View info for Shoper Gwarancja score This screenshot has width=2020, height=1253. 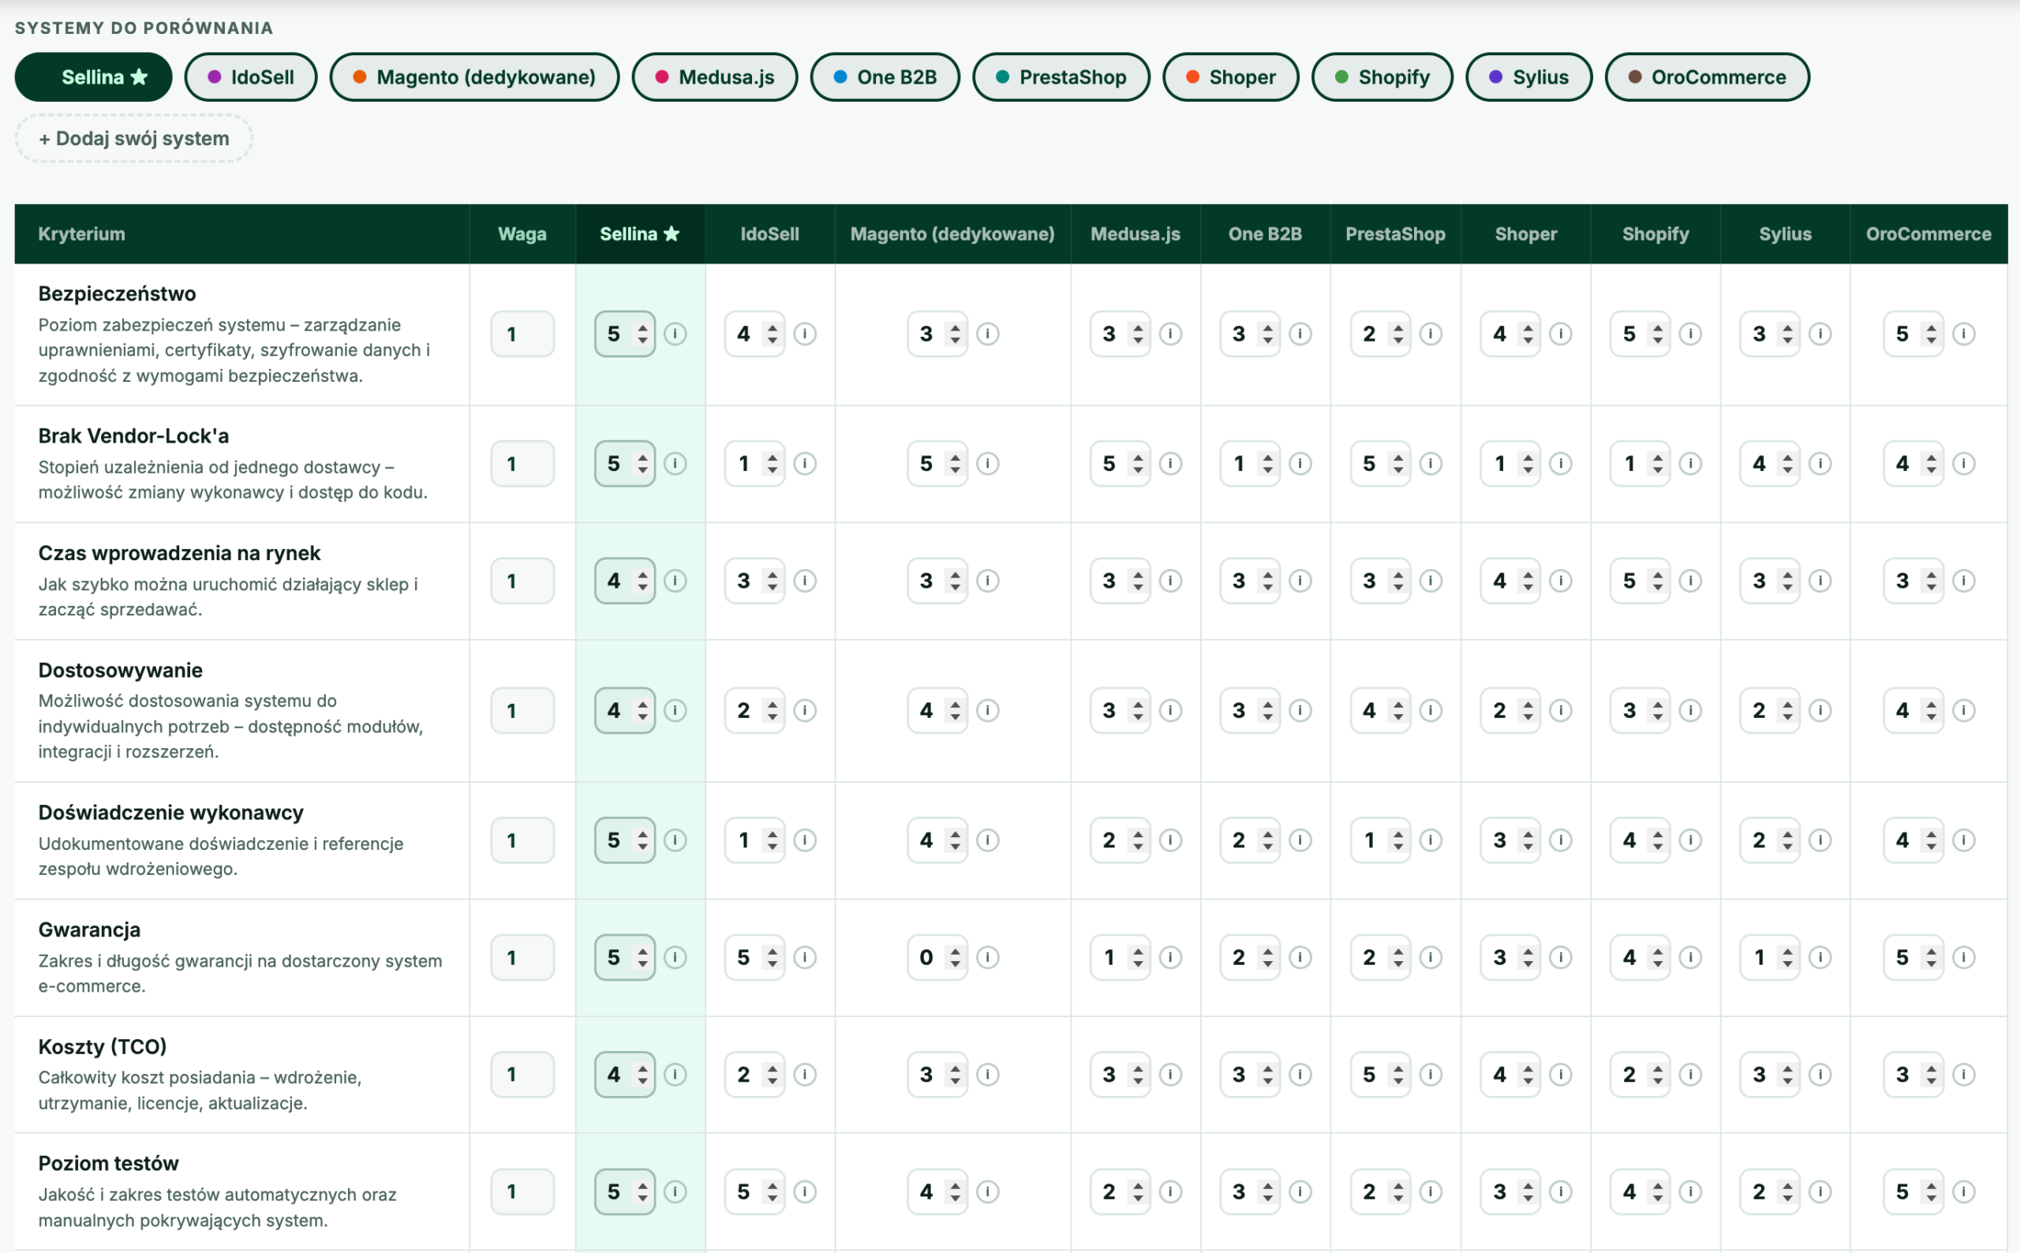[1560, 957]
